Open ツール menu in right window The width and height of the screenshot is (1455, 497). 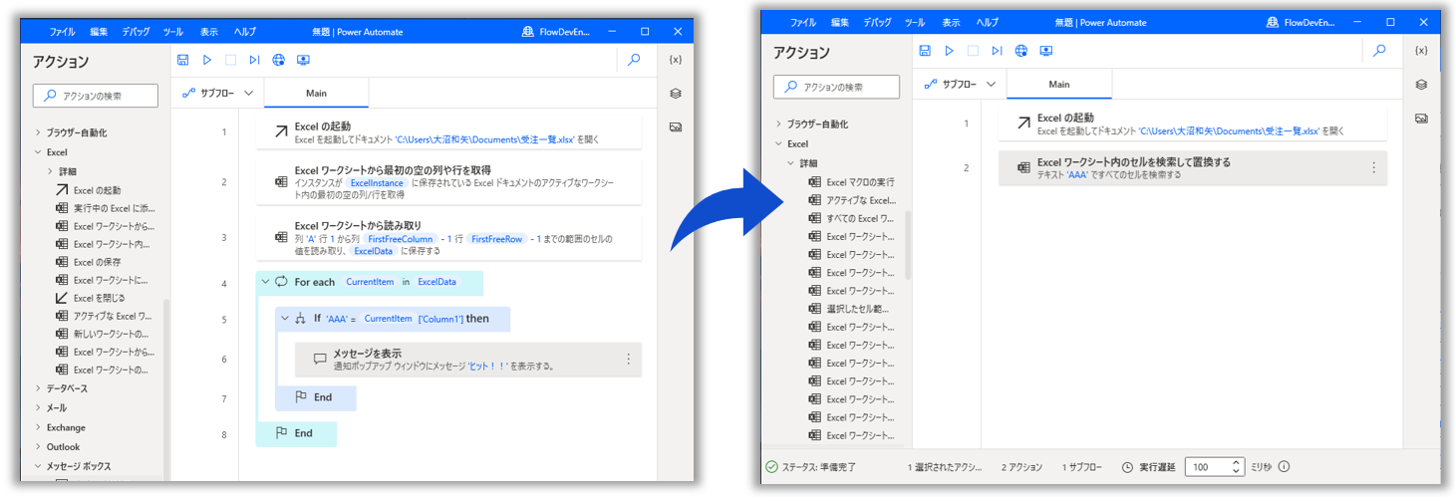[915, 23]
